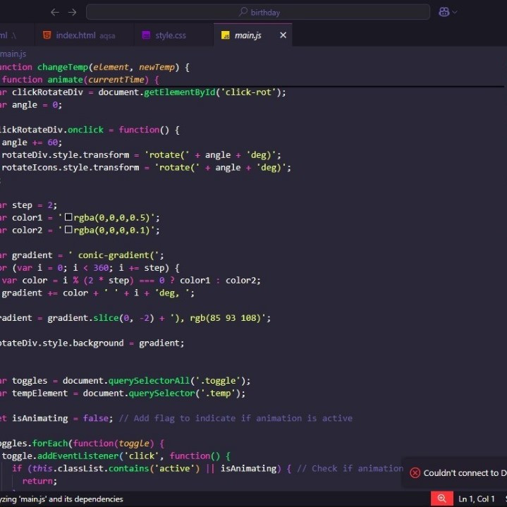This screenshot has height=507, width=507.
Task: Close the main.js tab
Action: click(283, 35)
